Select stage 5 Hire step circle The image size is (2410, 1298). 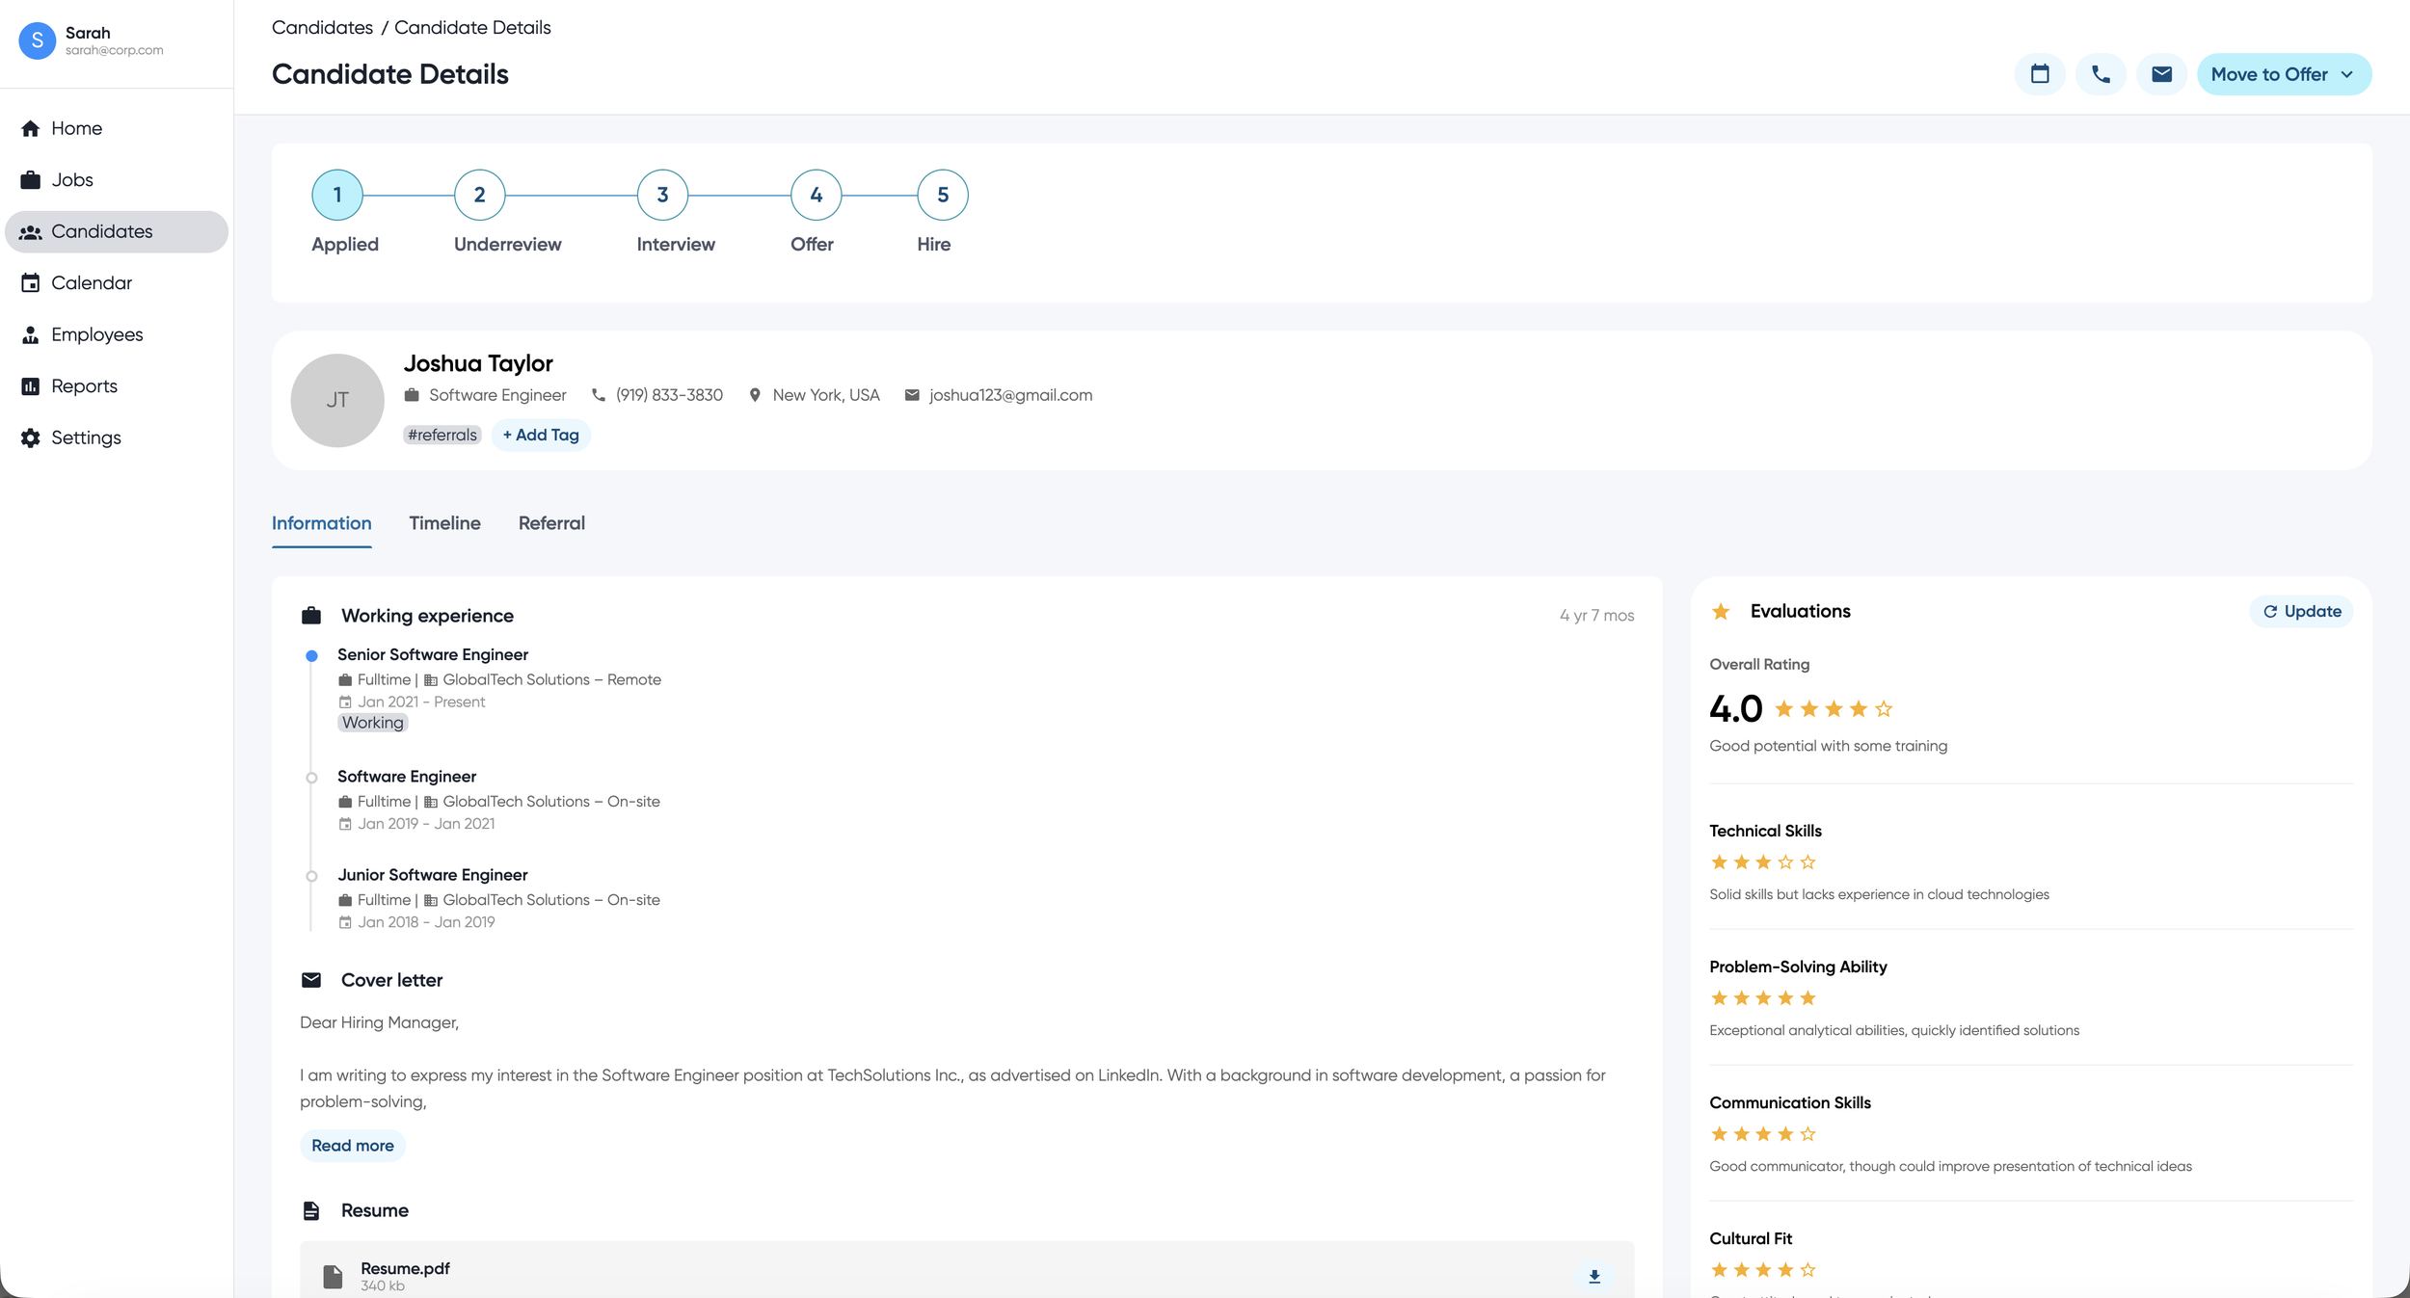click(942, 196)
